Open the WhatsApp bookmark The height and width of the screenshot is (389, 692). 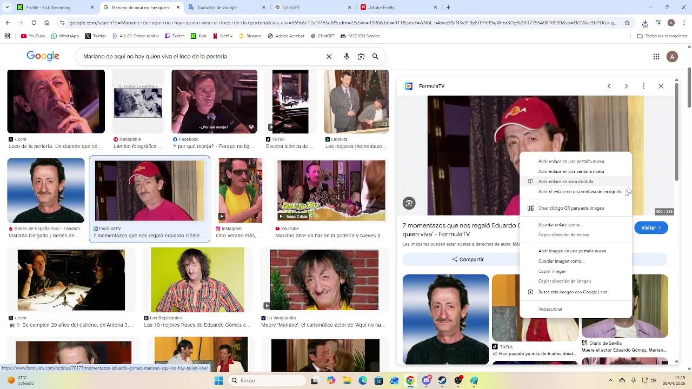click(x=65, y=36)
